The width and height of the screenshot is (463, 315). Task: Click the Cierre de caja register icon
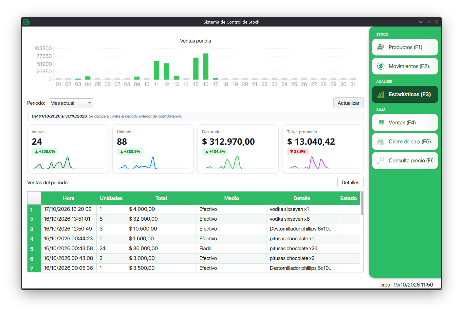[381, 141]
